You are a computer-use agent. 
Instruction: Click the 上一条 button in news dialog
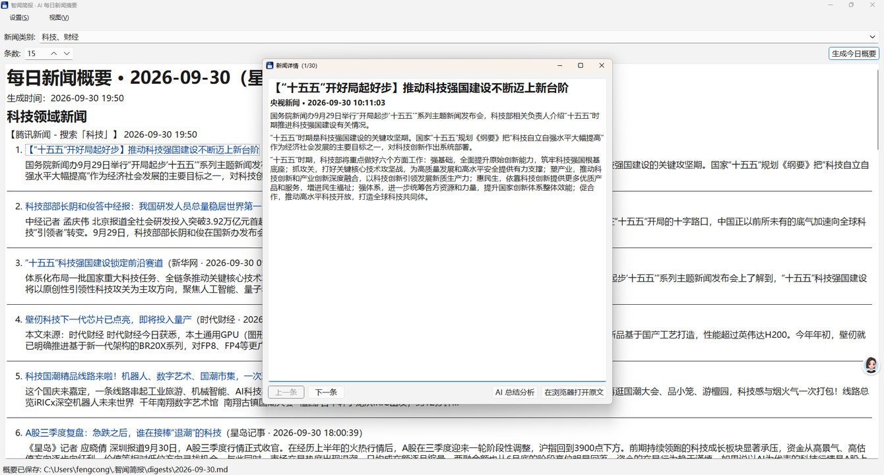point(286,392)
